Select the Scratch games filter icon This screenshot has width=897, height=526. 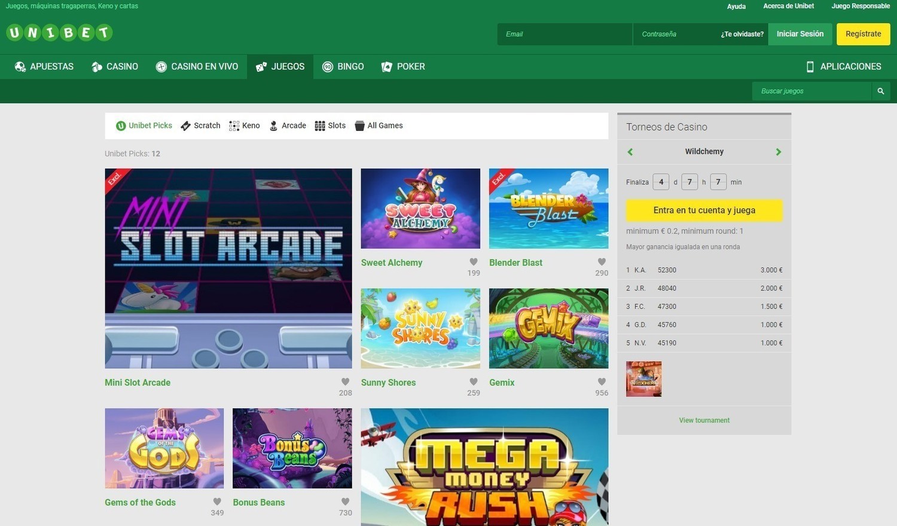pyautogui.click(x=186, y=126)
